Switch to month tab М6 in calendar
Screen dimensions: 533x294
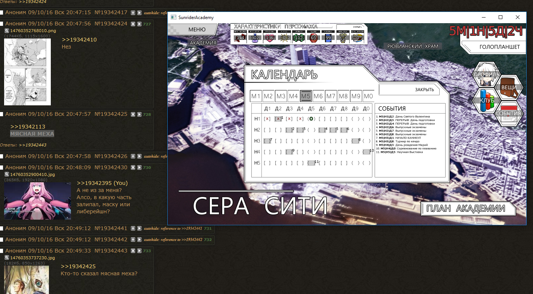coord(318,96)
